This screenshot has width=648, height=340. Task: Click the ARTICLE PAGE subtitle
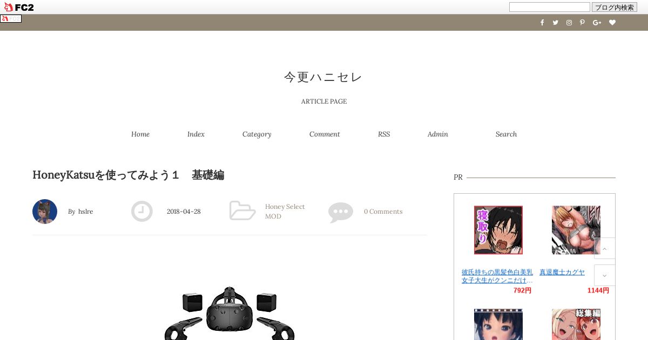click(x=324, y=101)
